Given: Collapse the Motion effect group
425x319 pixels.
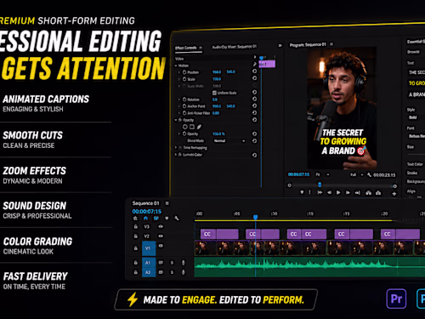Looking at the screenshot, I should pyautogui.click(x=176, y=66).
